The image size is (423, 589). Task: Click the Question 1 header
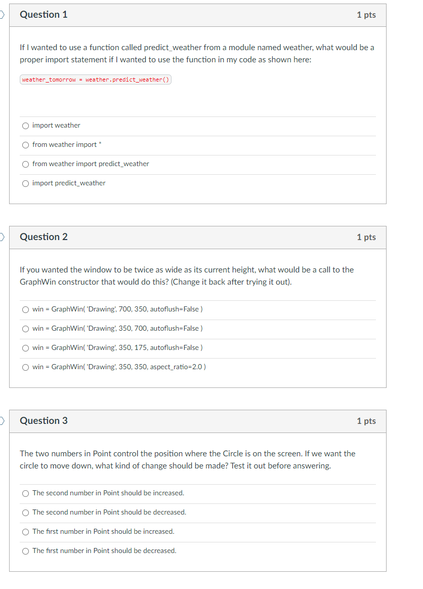pyautogui.click(x=44, y=15)
